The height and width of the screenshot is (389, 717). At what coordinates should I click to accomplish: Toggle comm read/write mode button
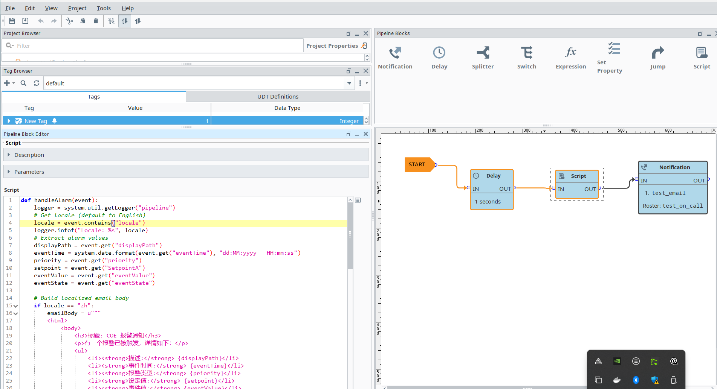click(138, 21)
